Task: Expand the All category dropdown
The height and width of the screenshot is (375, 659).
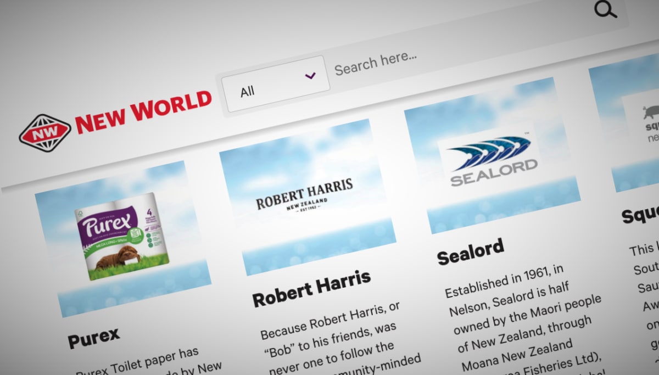Action: (x=276, y=84)
